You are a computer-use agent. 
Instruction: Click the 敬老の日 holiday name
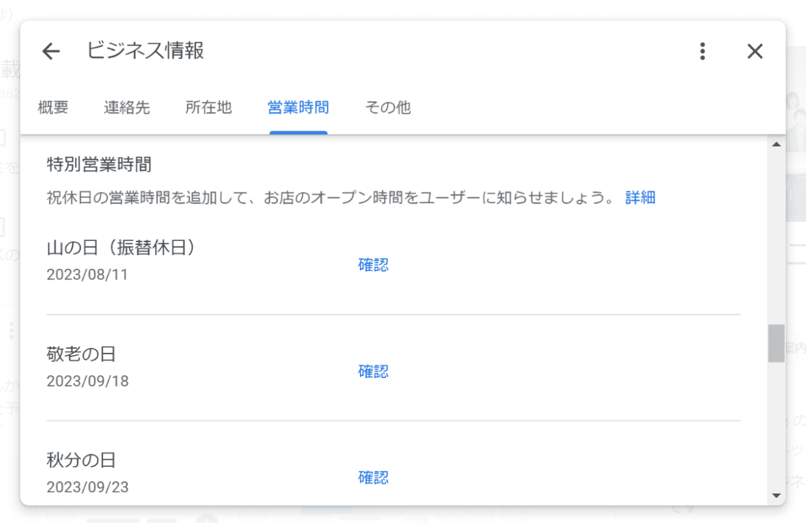81,354
